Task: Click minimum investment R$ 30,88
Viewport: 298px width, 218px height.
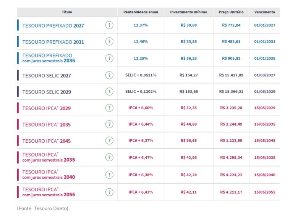Action: pos(188,25)
